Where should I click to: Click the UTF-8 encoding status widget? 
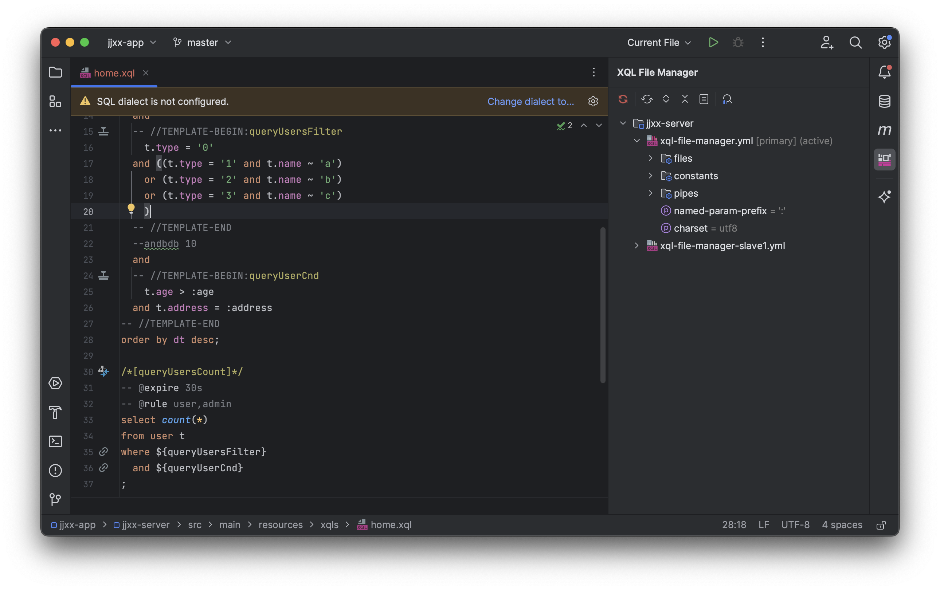pyautogui.click(x=795, y=525)
